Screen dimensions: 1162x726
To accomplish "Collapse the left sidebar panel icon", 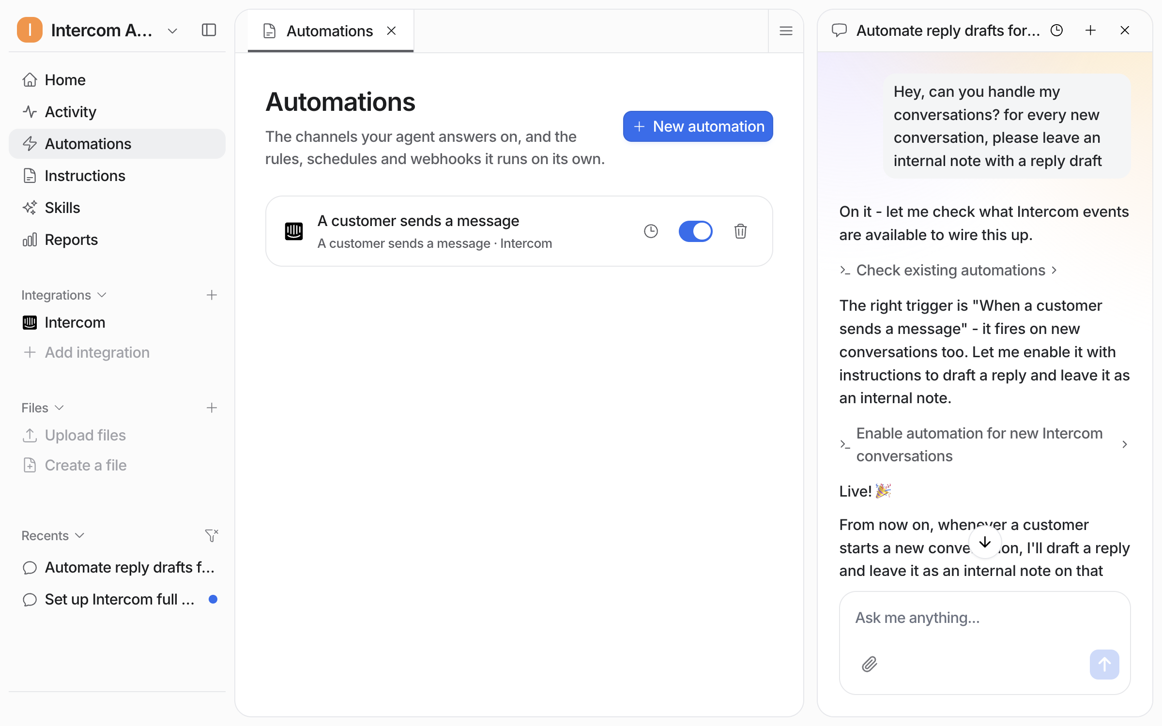I will [x=209, y=30].
